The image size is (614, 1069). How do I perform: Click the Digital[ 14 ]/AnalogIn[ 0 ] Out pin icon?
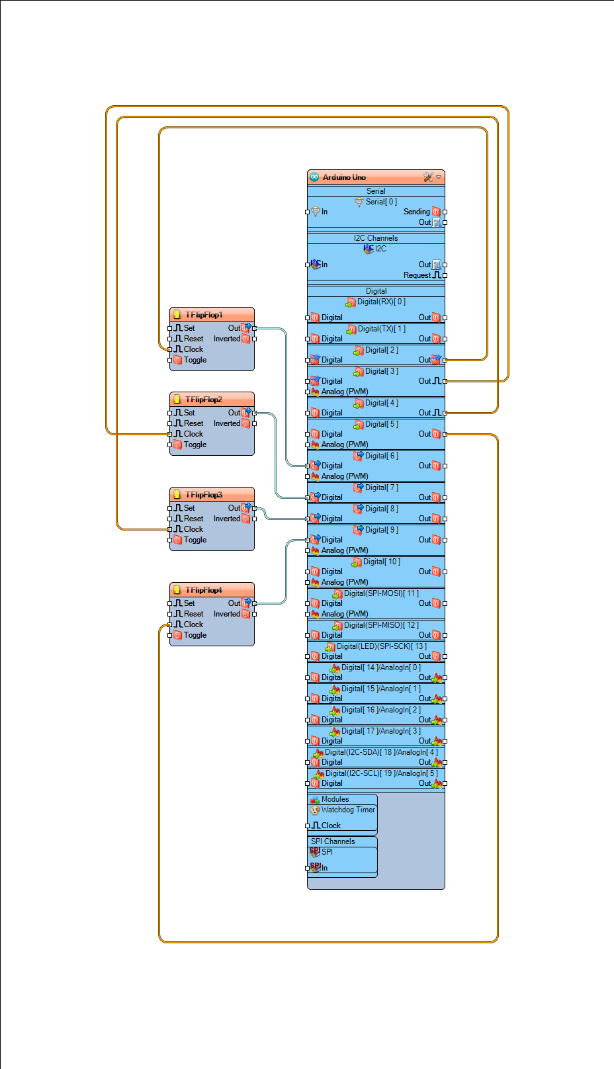(x=437, y=677)
